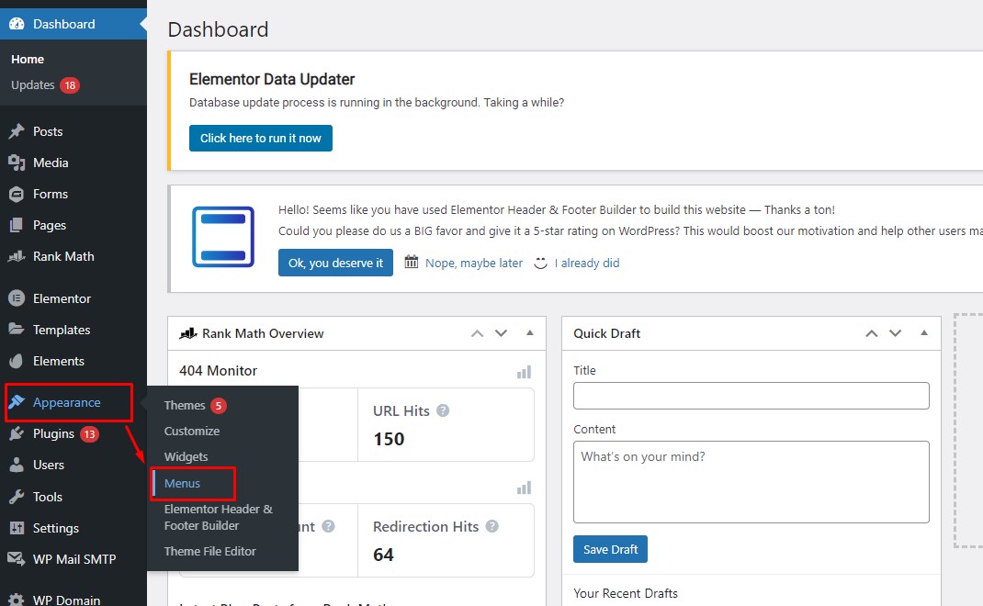Open the Rank Math menu label
Image resolution: width=983 pixels, height=606 pixels.
(63, 256)
